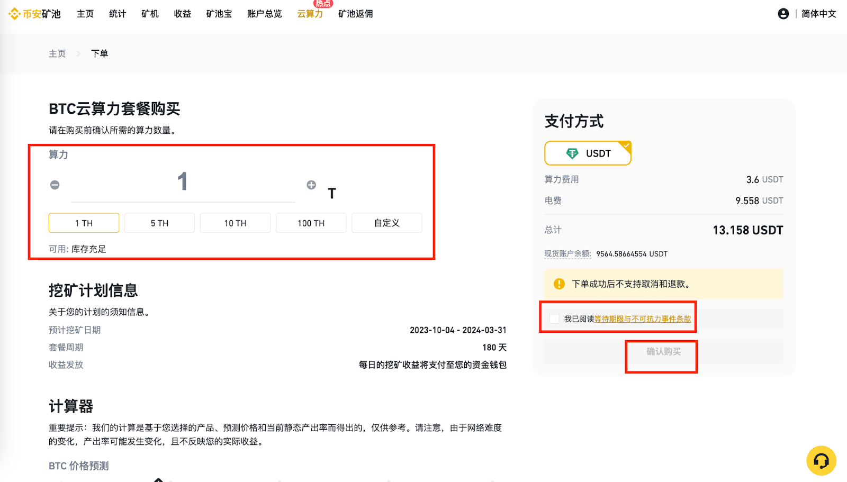Image resolution: width=847 pixels, height=482 pixels.
Task: Click the 下单 breadcrumb text
Action: (x=100, y=53)
